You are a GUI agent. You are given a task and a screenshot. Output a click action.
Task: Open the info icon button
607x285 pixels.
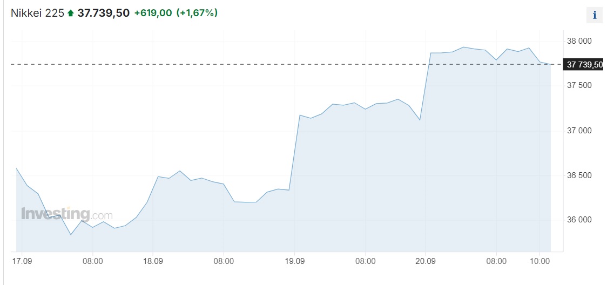tap(595, 16)
